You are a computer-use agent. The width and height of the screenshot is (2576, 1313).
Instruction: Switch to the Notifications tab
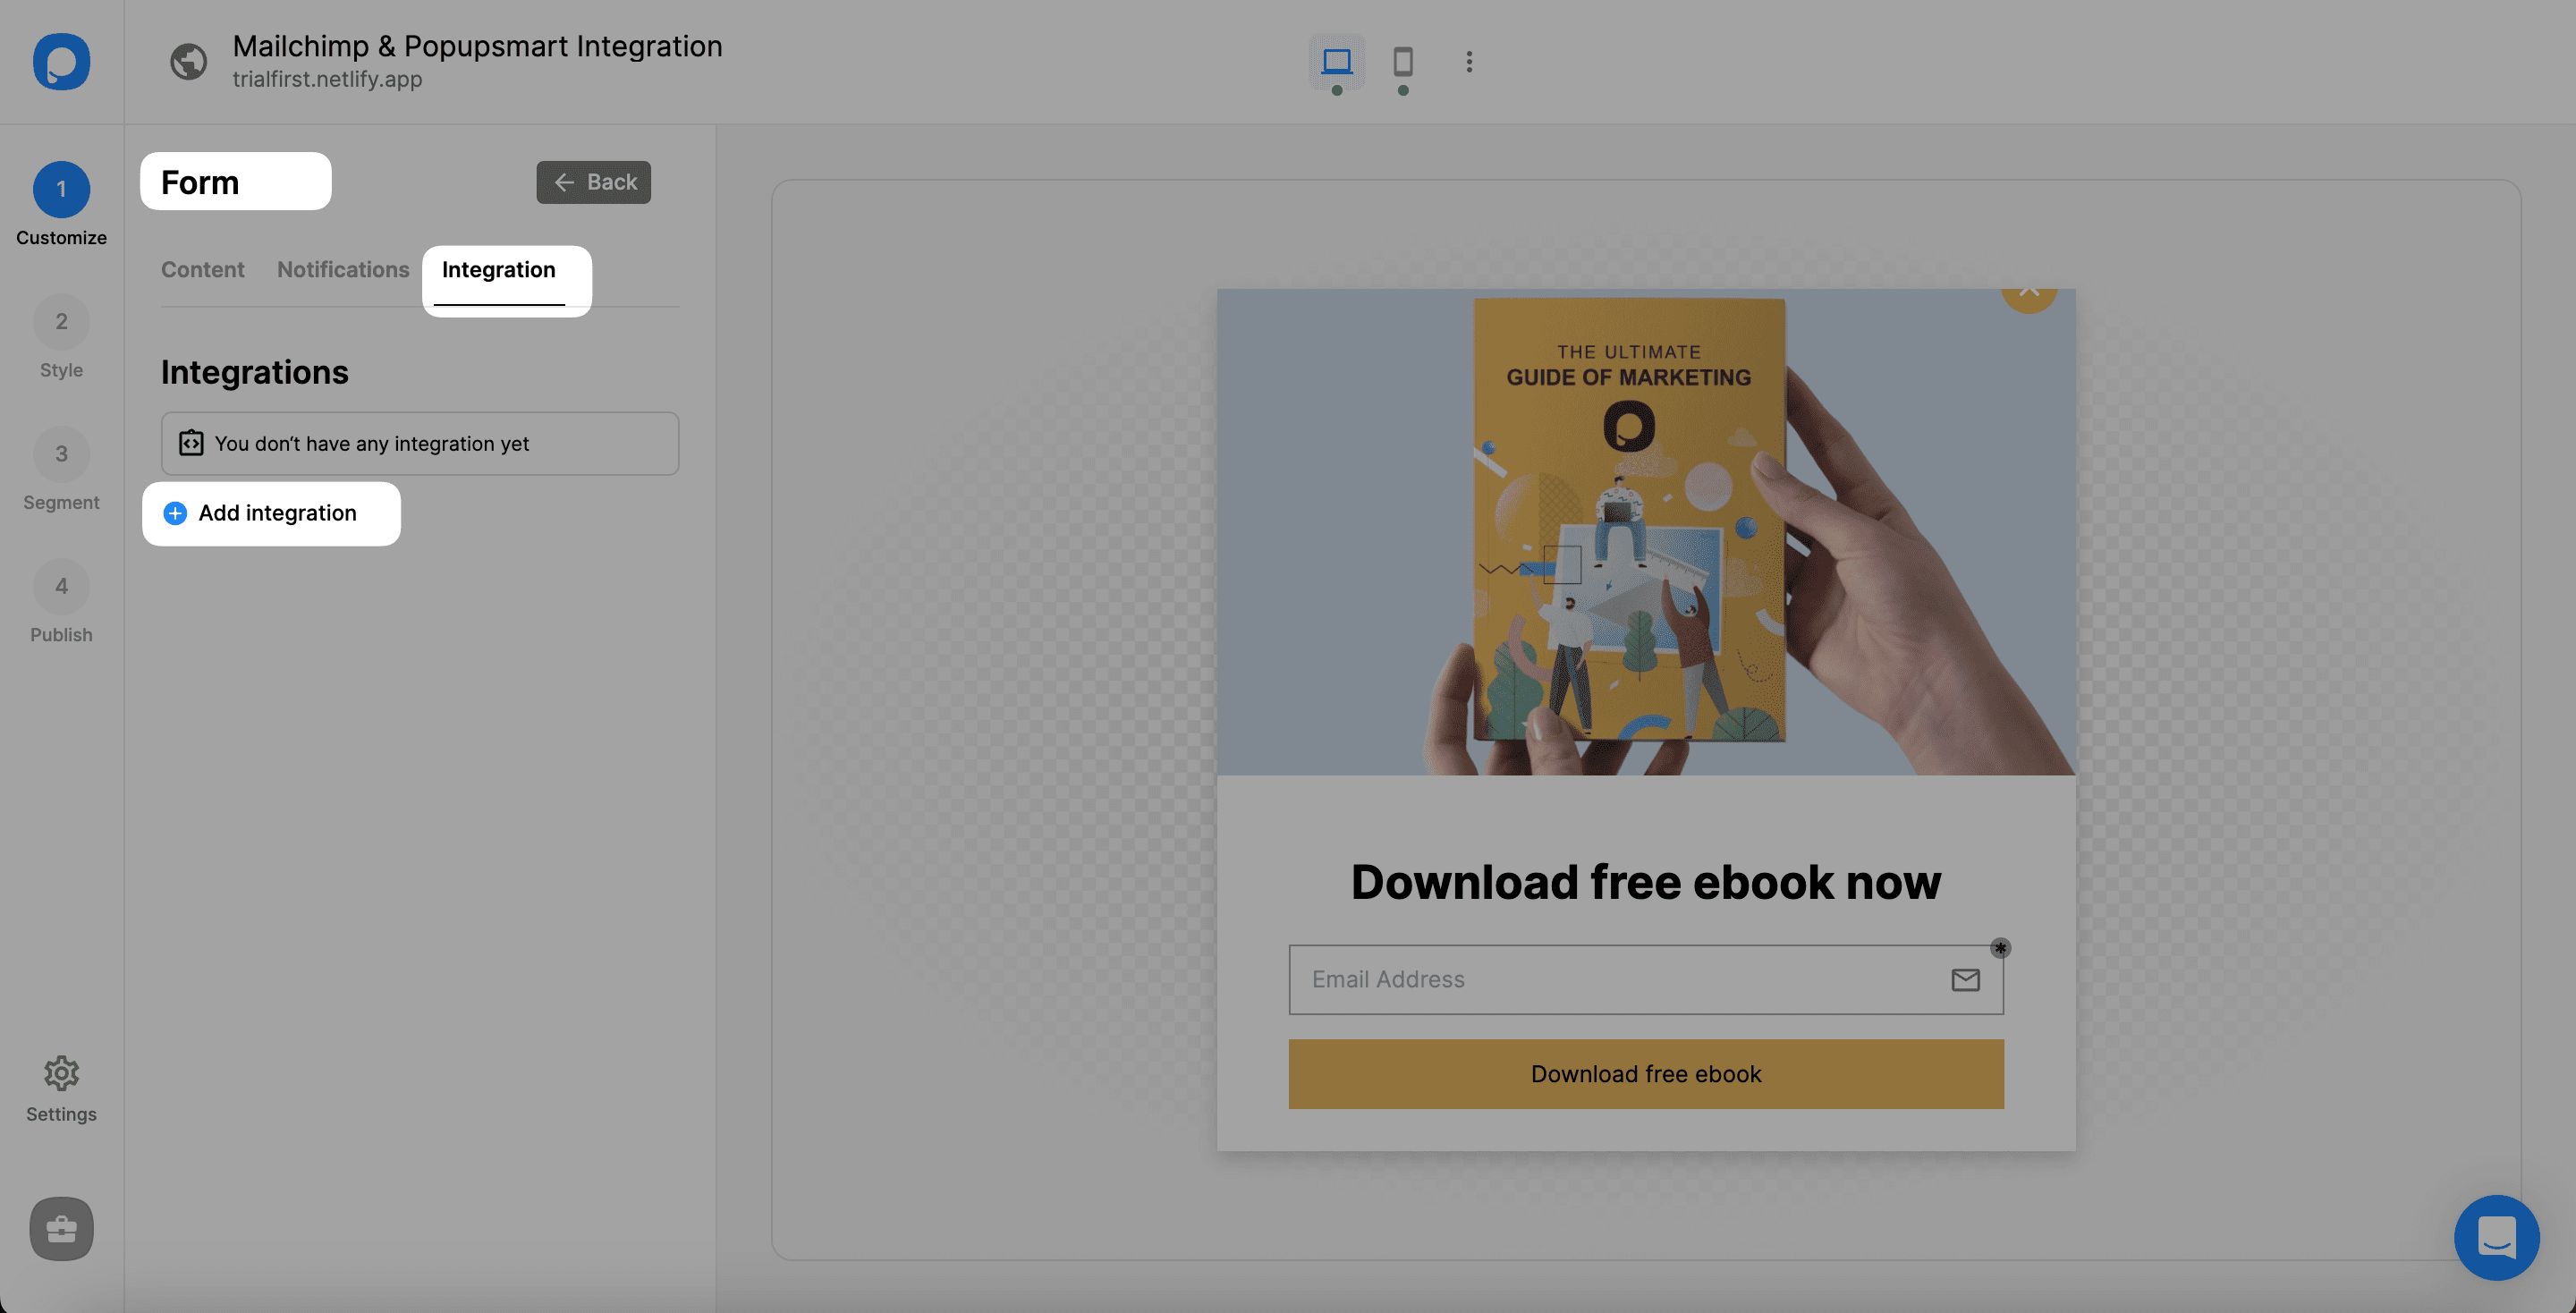(343, 269)
